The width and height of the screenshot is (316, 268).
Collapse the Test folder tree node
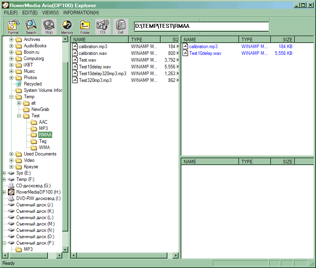pyautogui.click(x=19, y=116)
